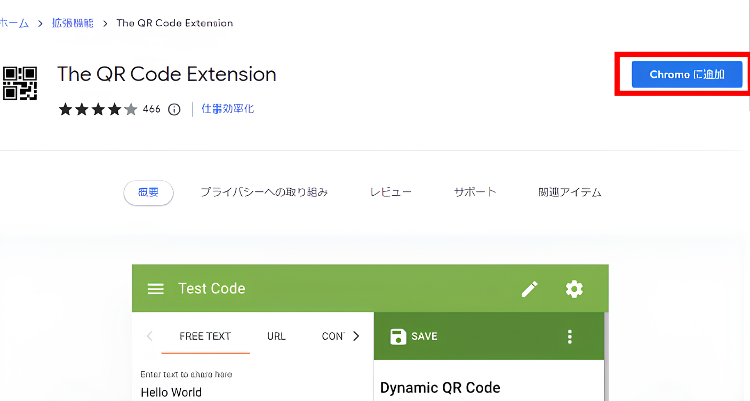Viewport: 750px width, 401px height.
Task: Open the hamburger menu in the Test Code preview
Action: [x=155, y=288]
